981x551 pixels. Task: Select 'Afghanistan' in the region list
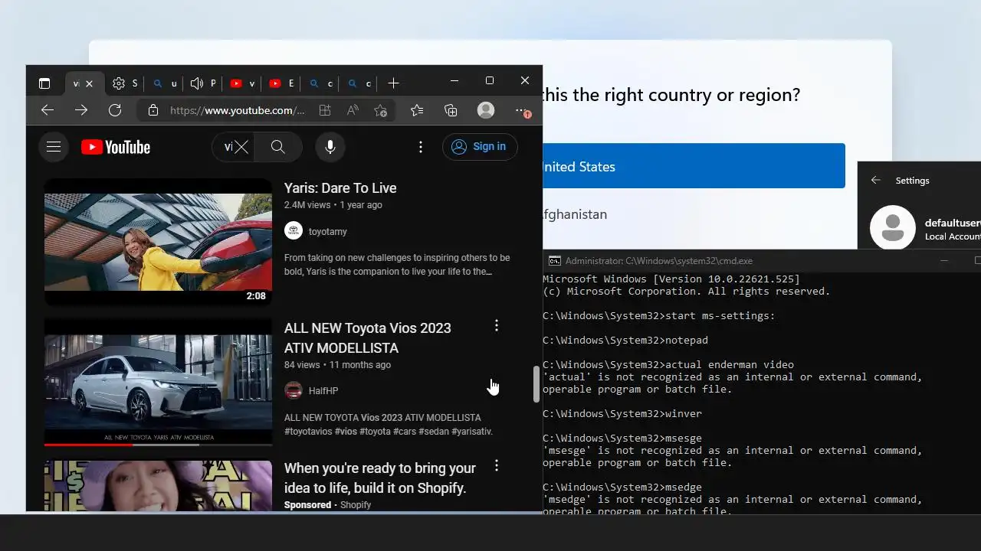(573, 214)
